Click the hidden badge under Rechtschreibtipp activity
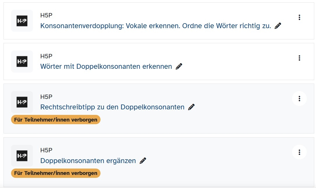Viewport: 316px width, 188px height. pyautogui.click(x=56, y=120)
